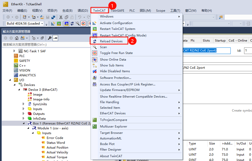
Task: Click Restart TwinCAT System toolbar icon
Action: (x=59, y=24)
